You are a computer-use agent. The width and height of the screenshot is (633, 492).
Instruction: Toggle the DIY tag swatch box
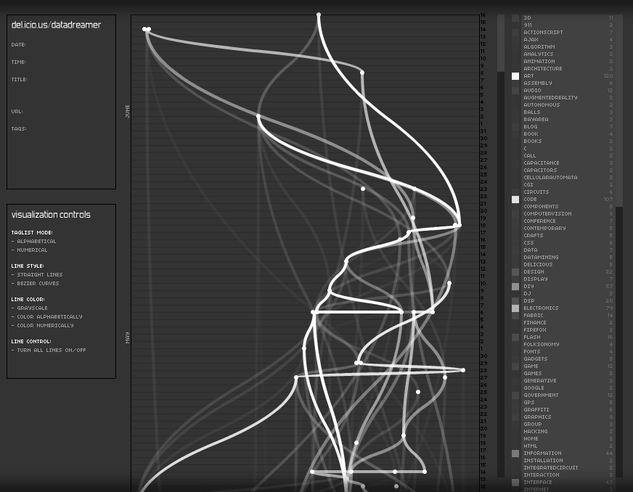pyautogui.click(x=515, y=287)
